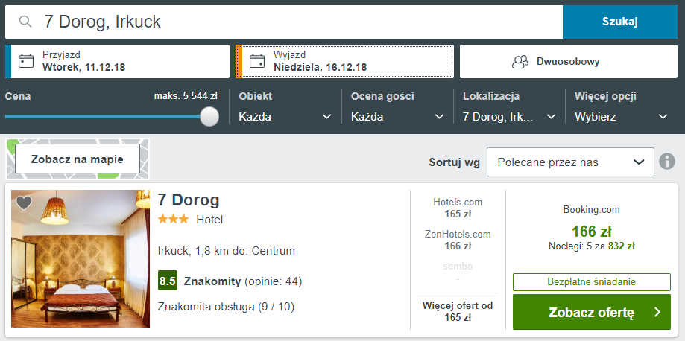Click the Wyjazd calendar icon

click(x=257, y=61)
